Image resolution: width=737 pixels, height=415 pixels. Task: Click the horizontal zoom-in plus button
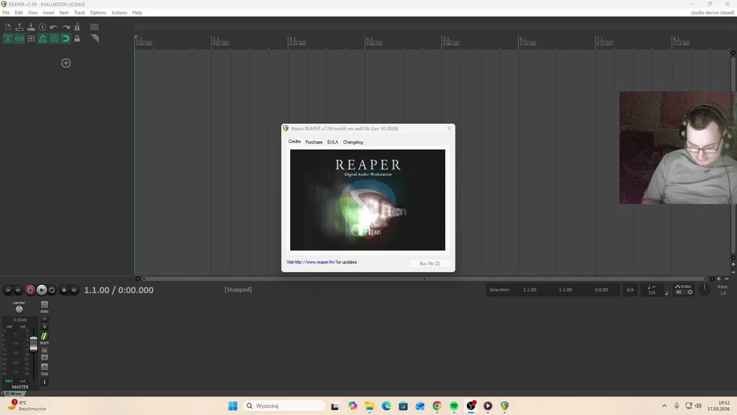point(719,279)
